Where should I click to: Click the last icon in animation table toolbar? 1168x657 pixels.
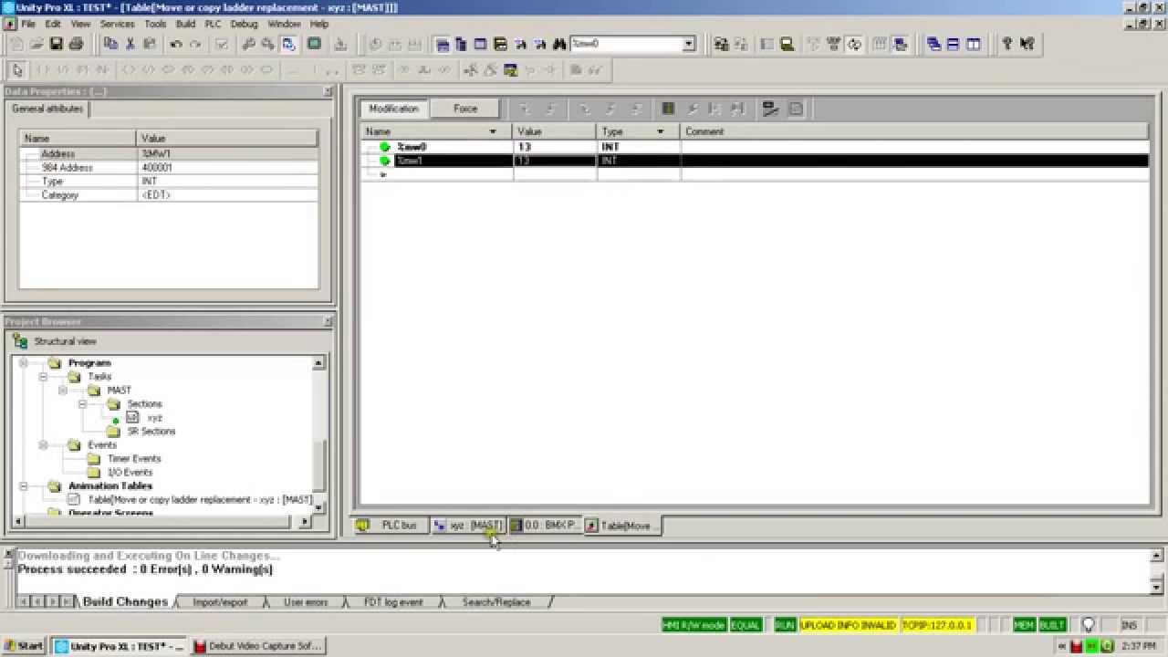796,109
